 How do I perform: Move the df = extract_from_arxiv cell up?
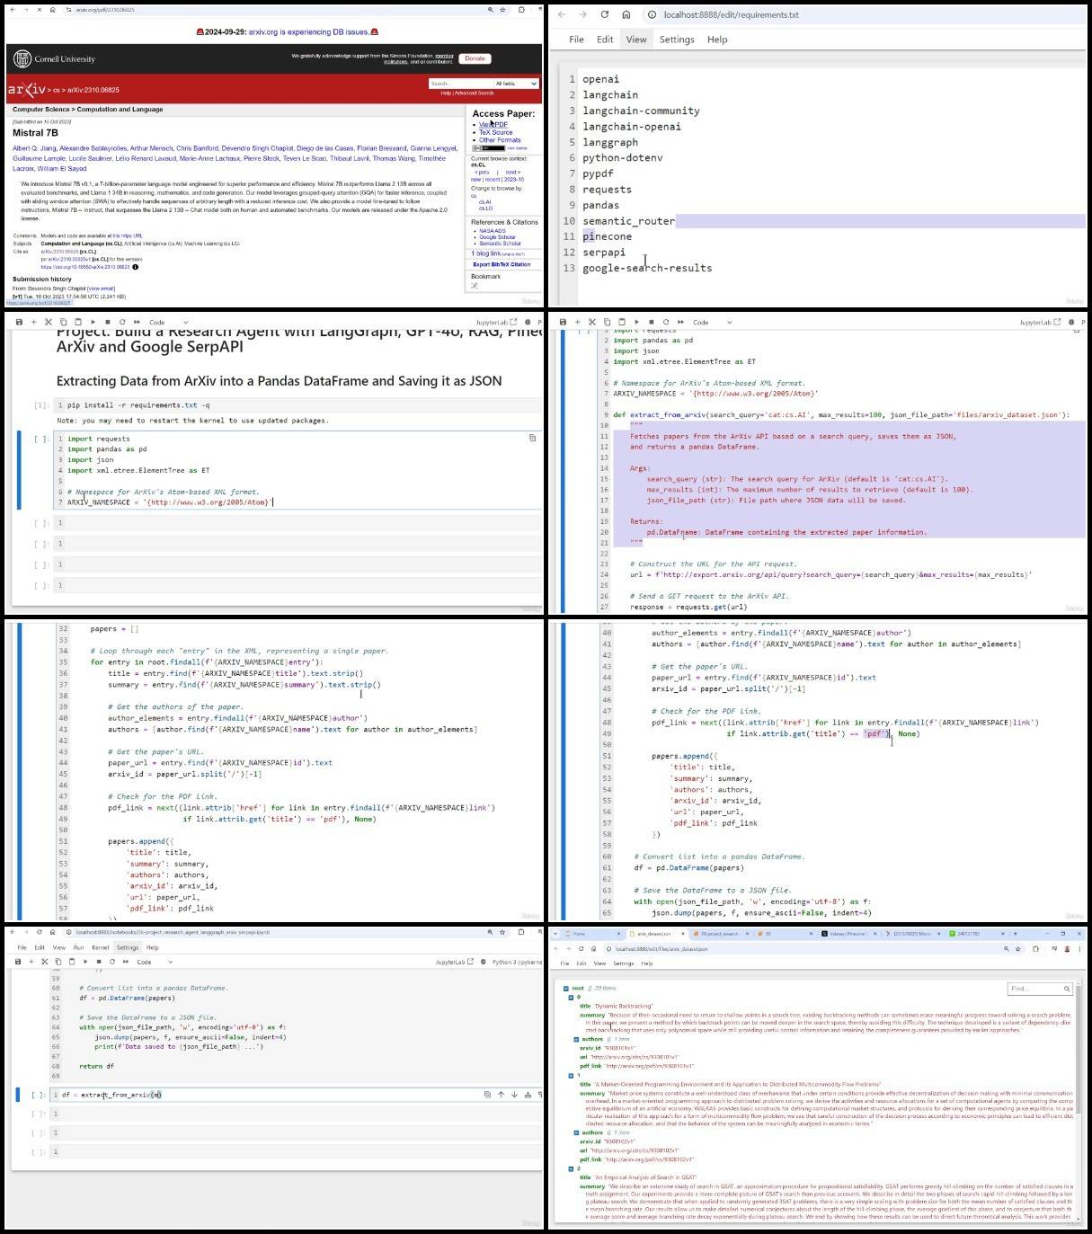[501, 1095]
